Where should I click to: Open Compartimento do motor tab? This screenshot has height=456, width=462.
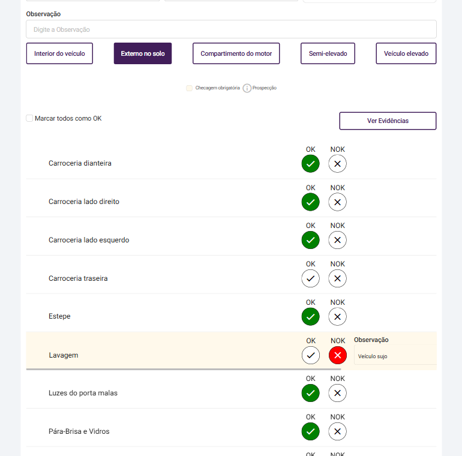[236, 53]
